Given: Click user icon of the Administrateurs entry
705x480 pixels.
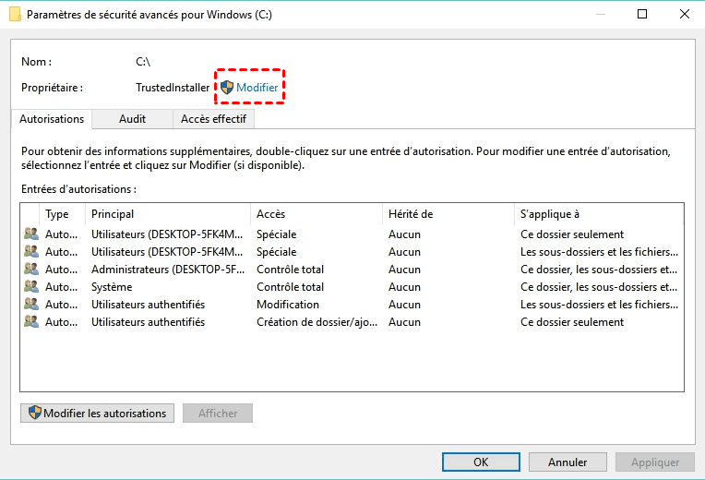Looking at the screenshot, I should [x=31, y=269].
